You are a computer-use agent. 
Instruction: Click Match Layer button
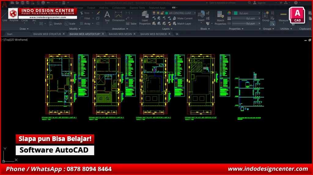click(182, 23)
